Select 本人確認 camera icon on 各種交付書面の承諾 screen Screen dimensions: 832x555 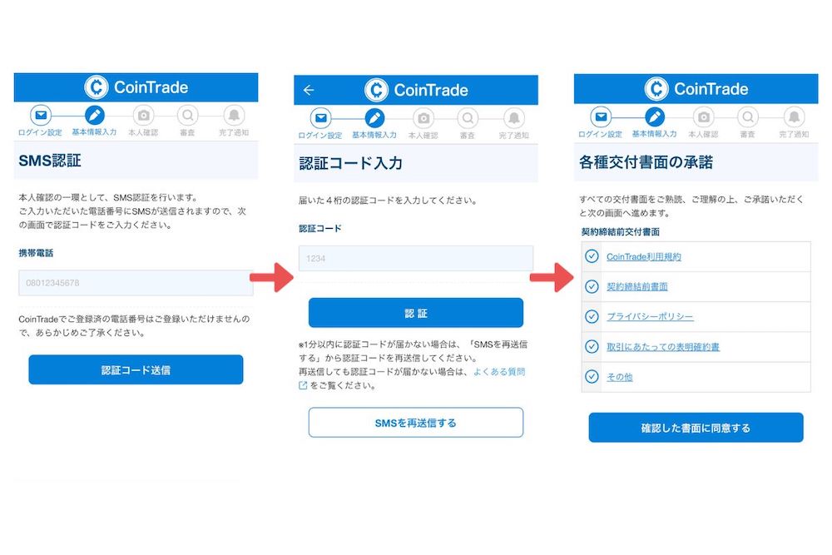pos(704,116)
